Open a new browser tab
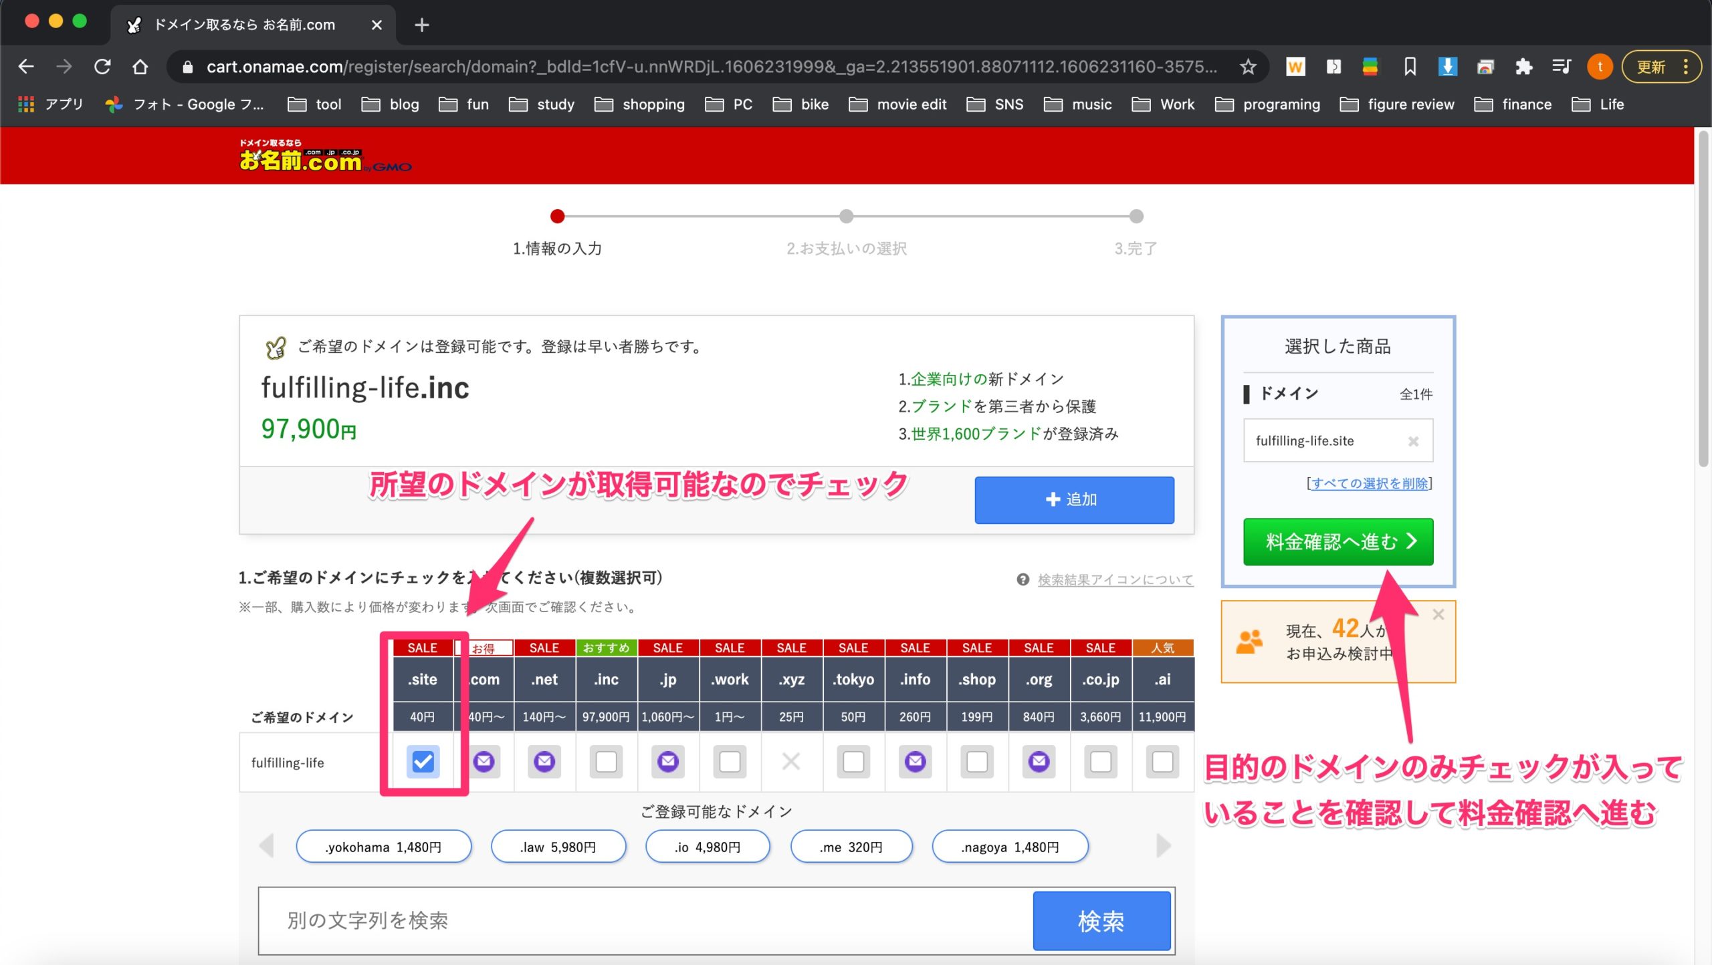1712x965 pixels. click(421, 25)
